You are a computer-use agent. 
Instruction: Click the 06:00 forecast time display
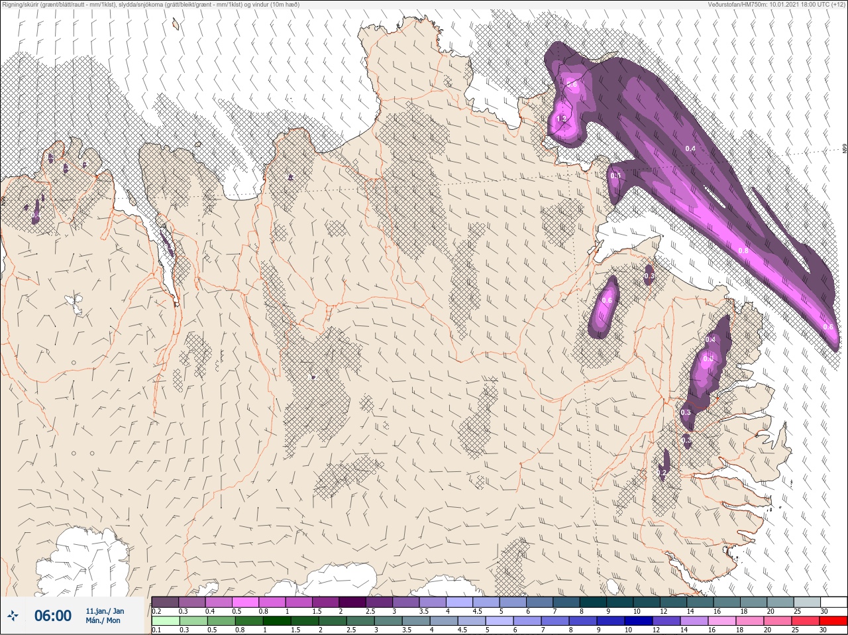pos(52,616)
